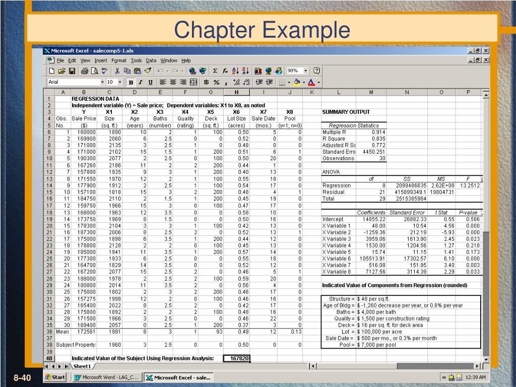This screenshot has width=516, height=387.
Task: Open the Insert menu
Action: 101,60
